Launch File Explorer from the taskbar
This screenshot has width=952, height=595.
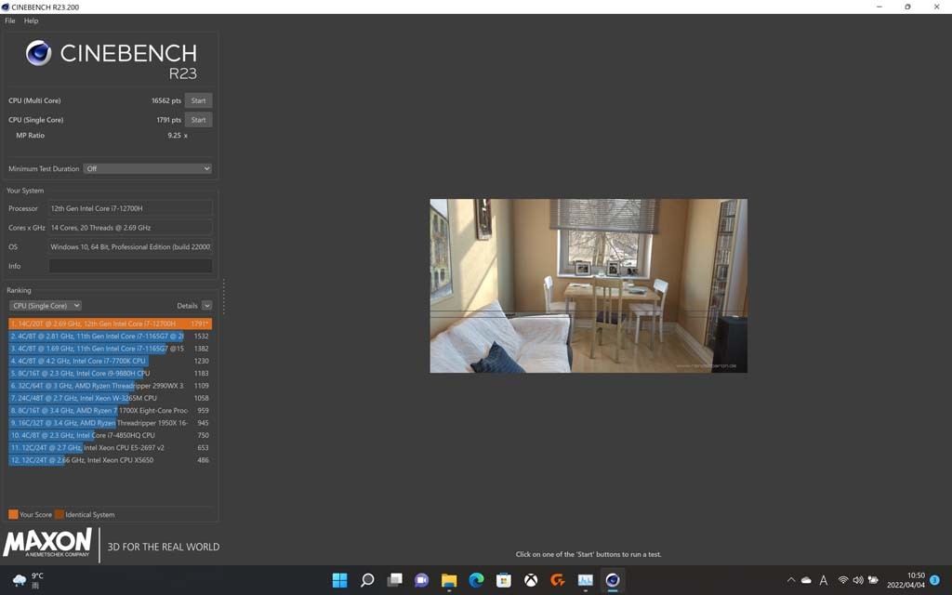coord(449,580)
